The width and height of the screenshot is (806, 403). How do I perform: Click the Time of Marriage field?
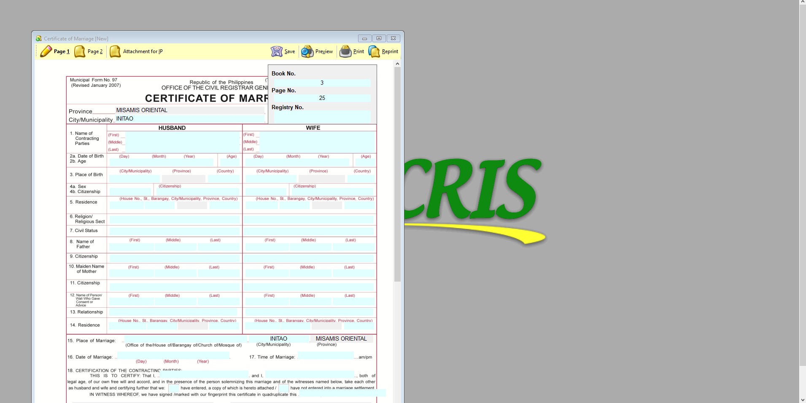tap(326, 356)
